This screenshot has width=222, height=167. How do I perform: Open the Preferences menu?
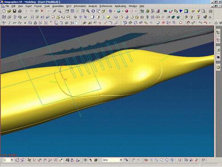[x=106, y=6]
